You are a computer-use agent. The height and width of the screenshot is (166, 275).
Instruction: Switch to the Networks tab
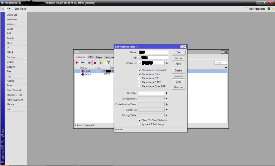pos(109,57)
